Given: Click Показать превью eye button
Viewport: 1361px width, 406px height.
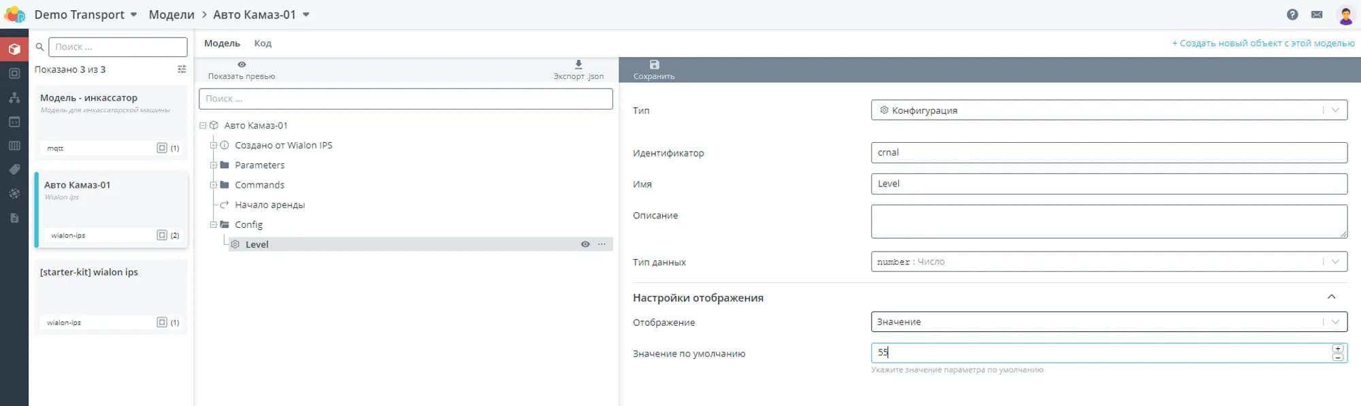Looking at the screenshot, I should [242, 65].
